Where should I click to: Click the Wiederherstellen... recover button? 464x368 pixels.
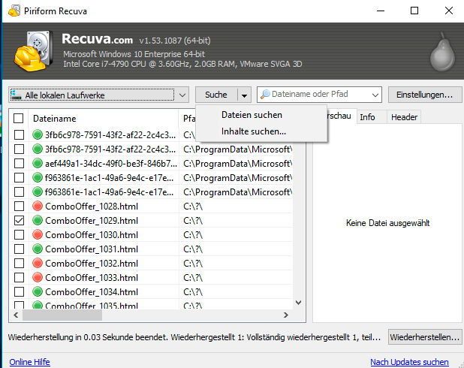pos(425,337)
